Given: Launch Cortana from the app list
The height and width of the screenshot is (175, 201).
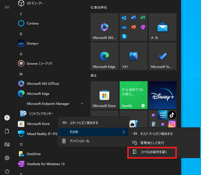Looking at the screenshot, I should coord(28,23).
